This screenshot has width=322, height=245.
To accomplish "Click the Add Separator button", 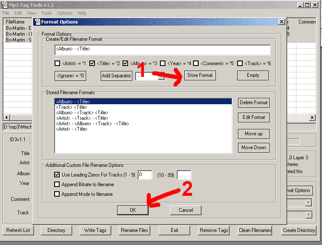I will tap(116, 76).
